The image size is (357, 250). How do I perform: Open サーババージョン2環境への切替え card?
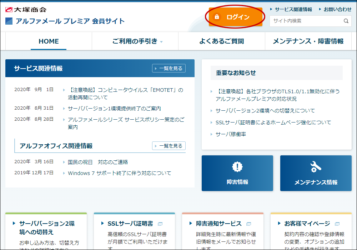pyautogui.click(x=46, y=231)
